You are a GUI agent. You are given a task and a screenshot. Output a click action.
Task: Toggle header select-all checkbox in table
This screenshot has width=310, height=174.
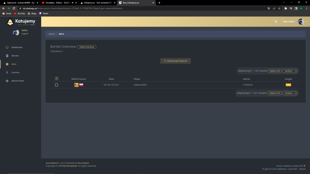pos(56,79)
